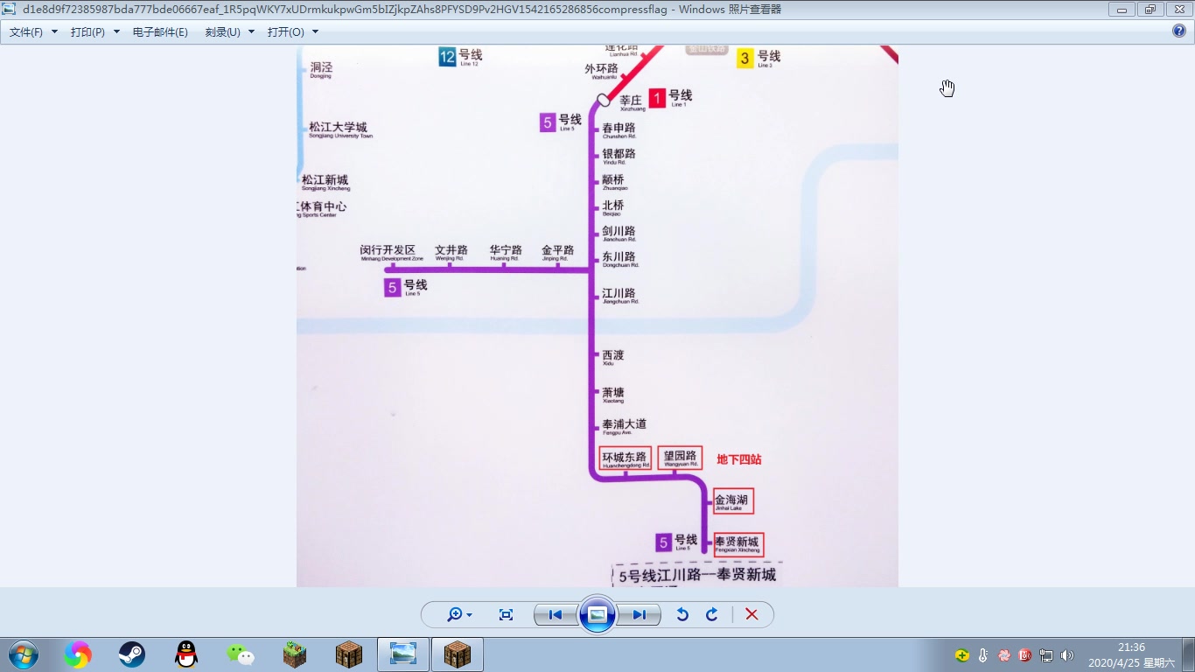Open the network tray icon
Screen dimensions: 1195x672
coord(1046,655)
